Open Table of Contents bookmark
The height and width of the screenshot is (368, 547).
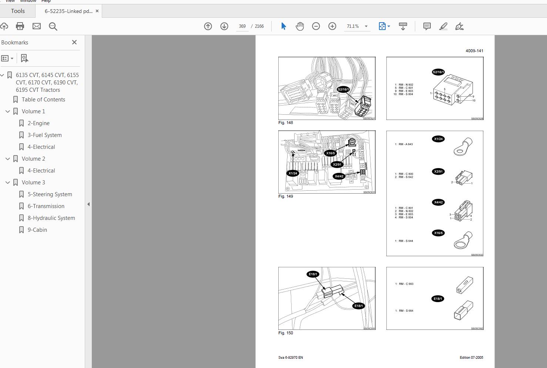point(43,100)
